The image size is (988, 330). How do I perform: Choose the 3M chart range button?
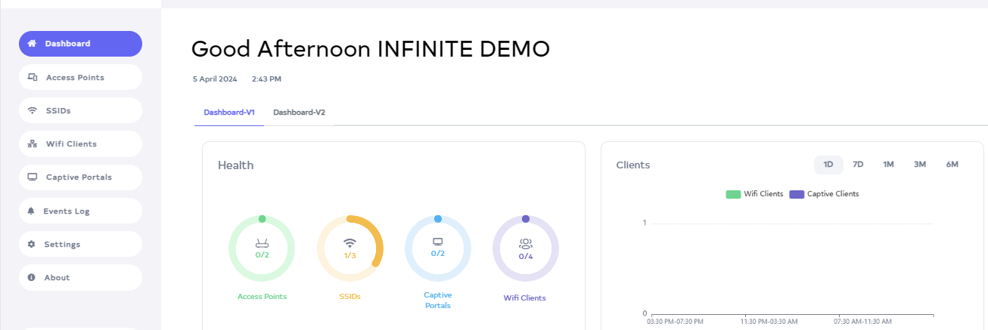[x=920, y=165]
